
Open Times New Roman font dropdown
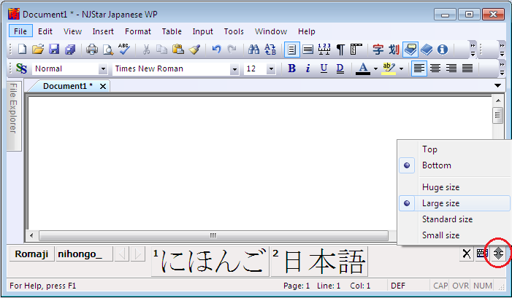pos(234,68)
